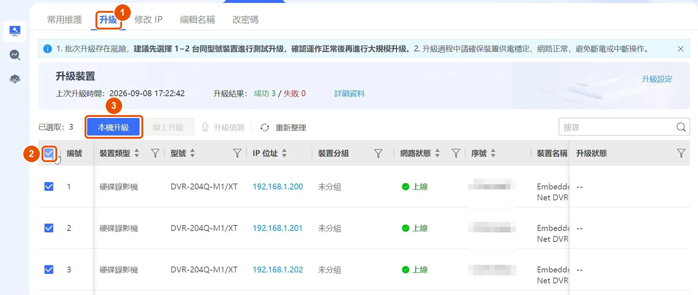Click the 裝置名稱 column header
The width and height of the screenshot is (698, 295).
552,153
